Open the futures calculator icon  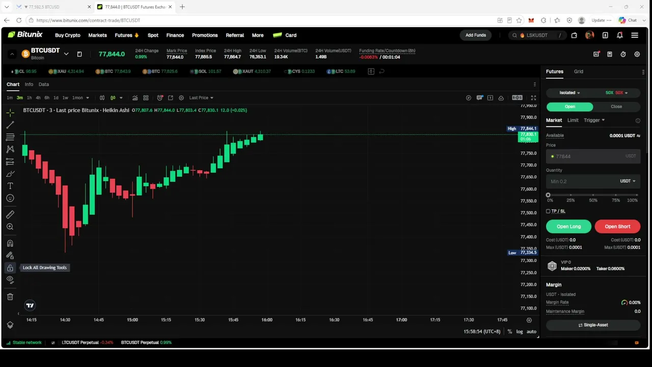coord(609,54)
